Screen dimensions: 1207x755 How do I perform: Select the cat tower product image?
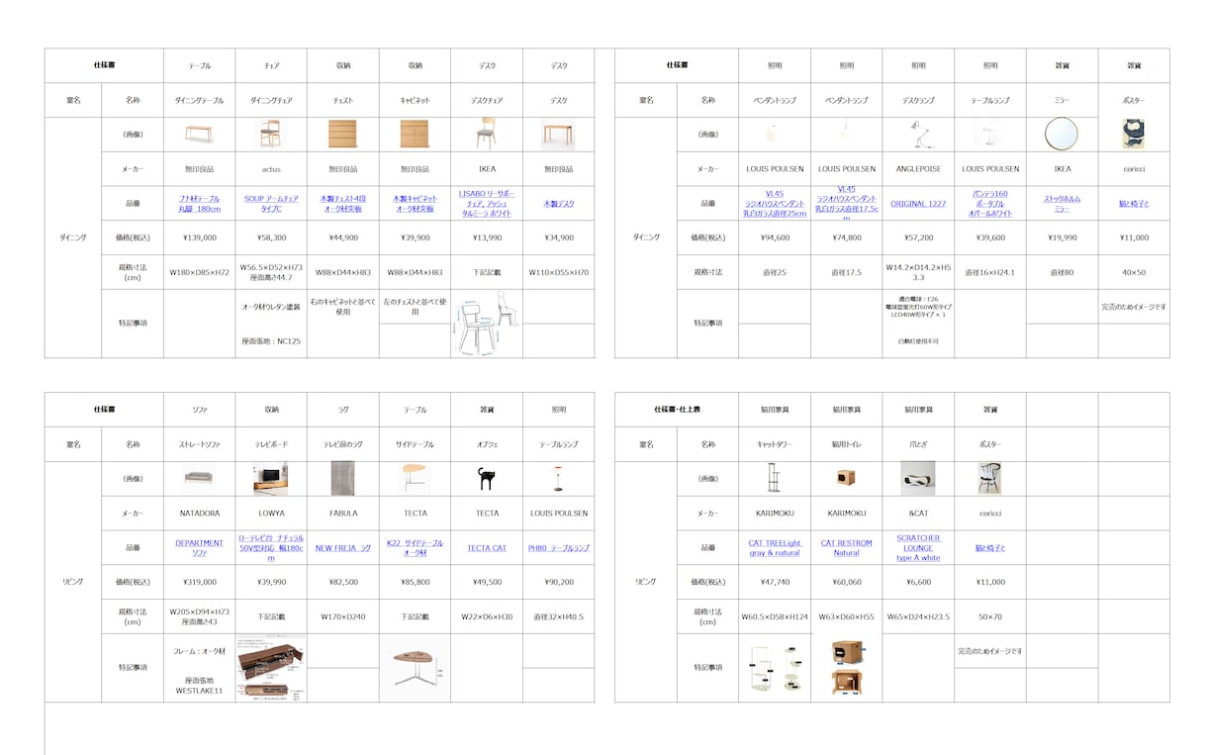tap(775, 478)
